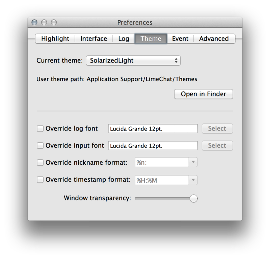Zoom the Preferences window
Image resolution: width=270 pixels, height=259 pixels.
coord(54,22)
